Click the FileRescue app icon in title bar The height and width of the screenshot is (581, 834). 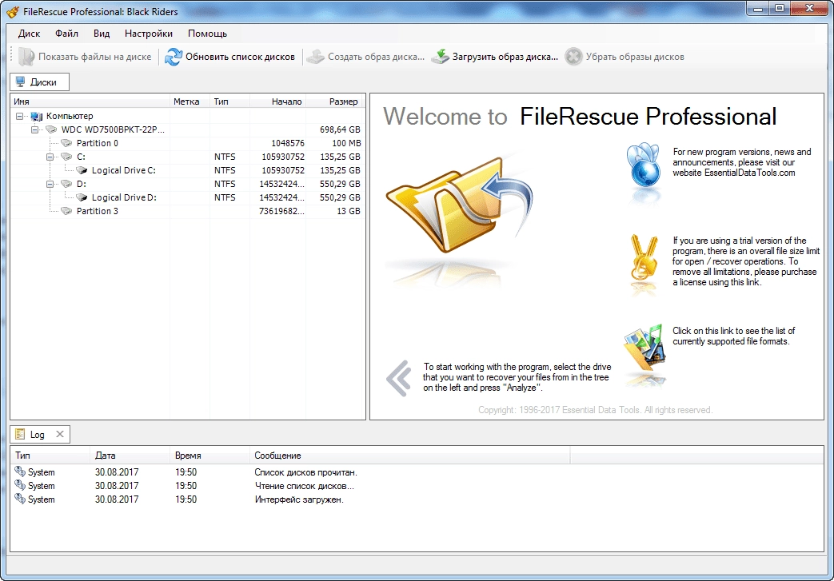click(12, 12)
